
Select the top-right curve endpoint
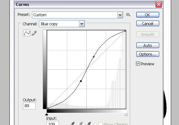pyautogui.click(x=125, y=31)
